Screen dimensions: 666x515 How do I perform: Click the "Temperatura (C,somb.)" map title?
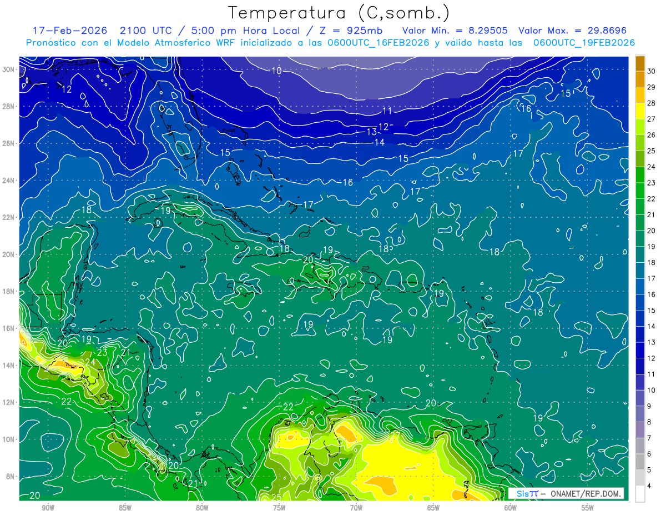[x=339, y=13]
